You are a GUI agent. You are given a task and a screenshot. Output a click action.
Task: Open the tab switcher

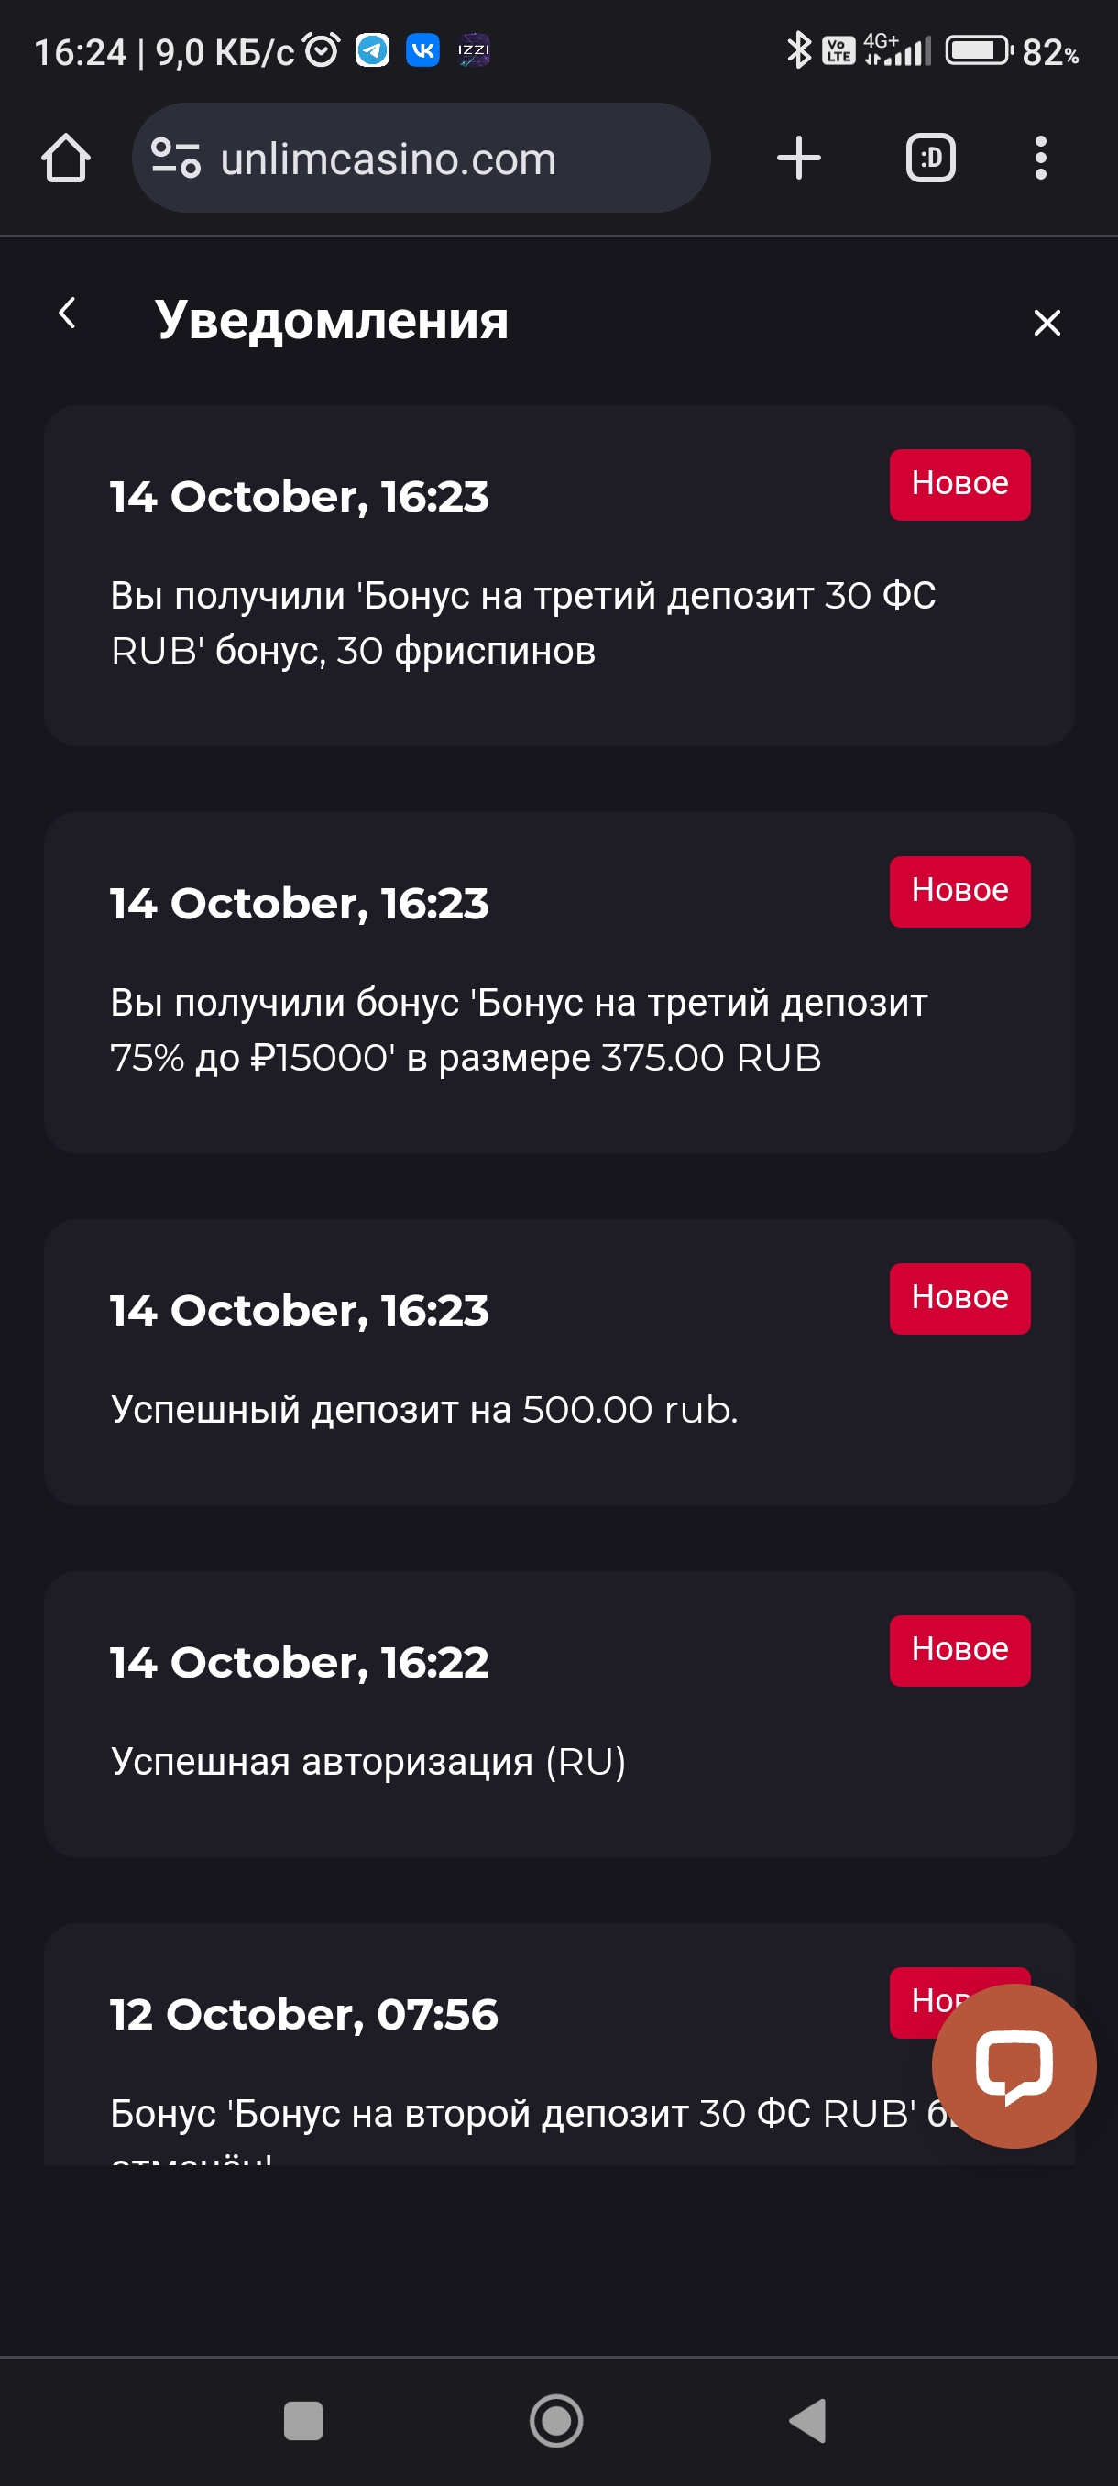(931, 159)
